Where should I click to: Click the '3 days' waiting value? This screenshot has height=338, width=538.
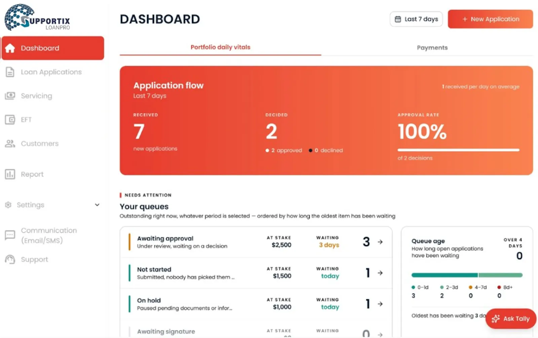pyautogui.click(x=329, y=245)
